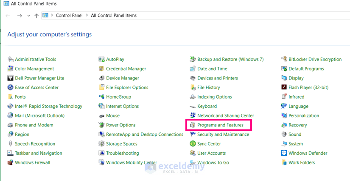Viewport: 350px width, 181px height.
Task: Open Intel Rapid Storage Technology link
Action: pyautogui.click(x=48, y=106)
